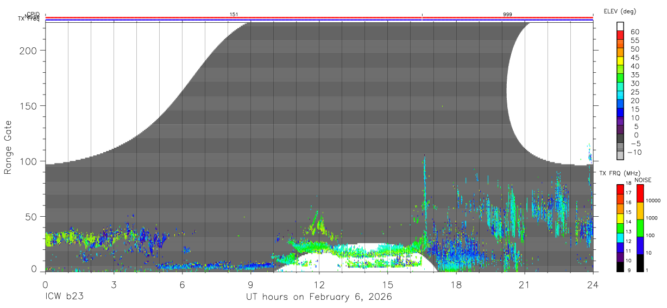Image resolution: width=667 pixels, height=308 pixels.
Task: Click the 'ELEV (deg)' legend title
Action: pyautogui.click(x=619, y=11)
